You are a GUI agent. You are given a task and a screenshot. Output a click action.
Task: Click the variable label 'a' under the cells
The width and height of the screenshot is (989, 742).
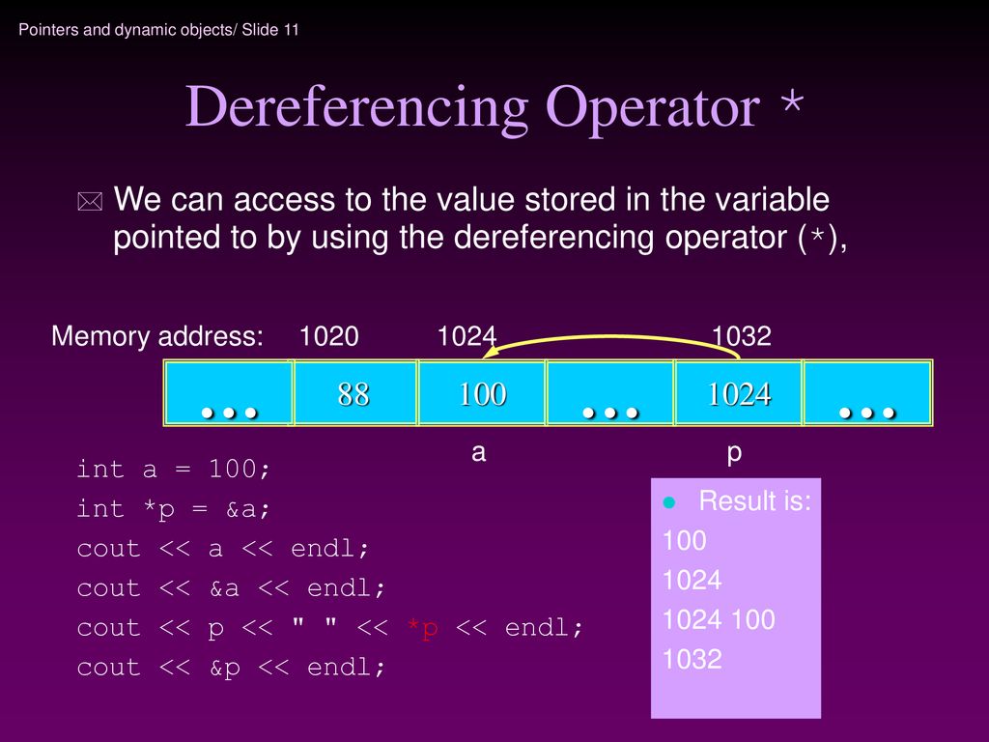[x=479, y=452]
